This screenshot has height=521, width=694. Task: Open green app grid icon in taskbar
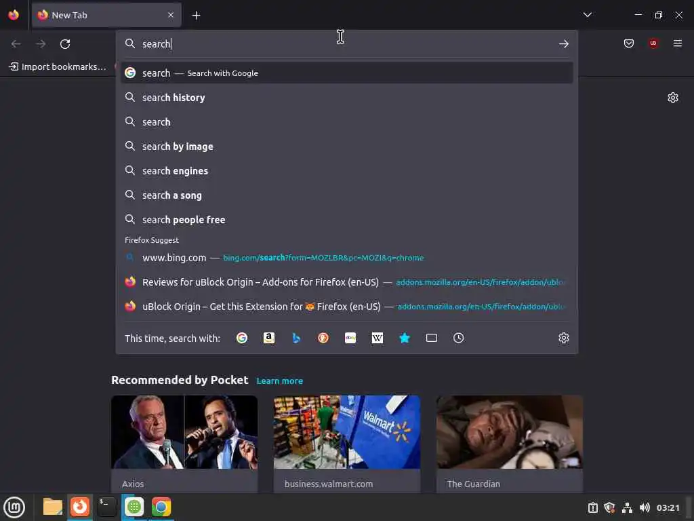coord(134,507)
